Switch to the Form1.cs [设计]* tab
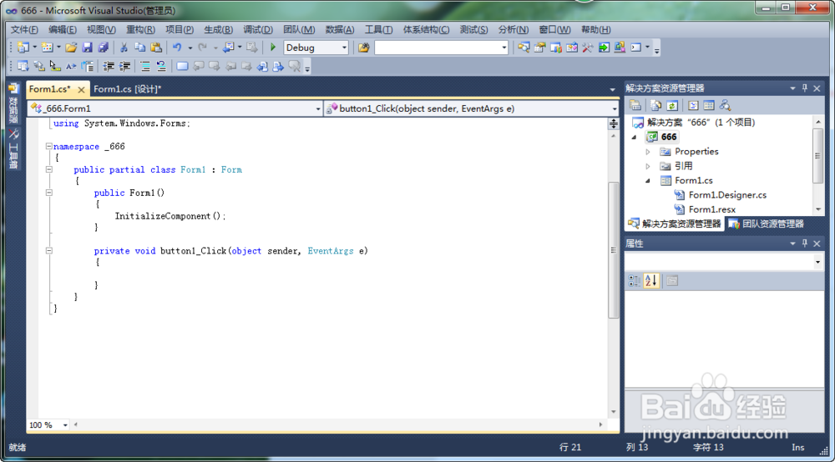The image size is (835, 462). [x=127, y=88]
